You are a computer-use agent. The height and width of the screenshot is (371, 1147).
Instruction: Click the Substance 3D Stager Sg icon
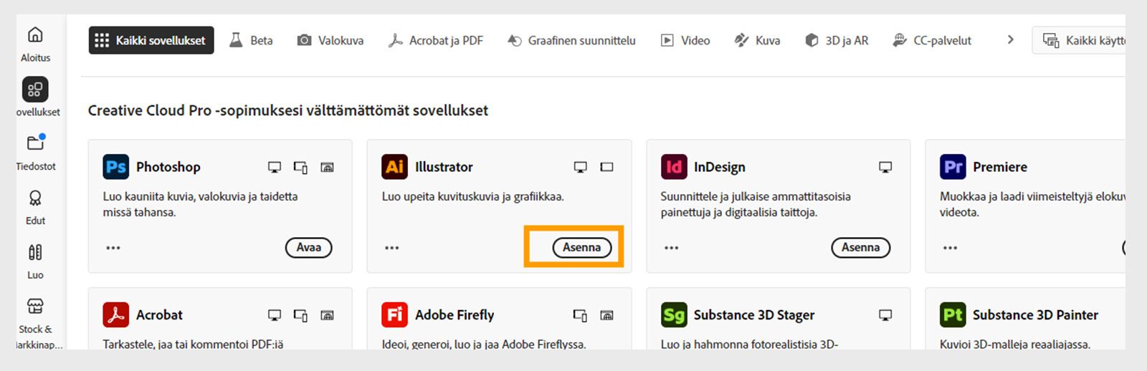point(674,314)
